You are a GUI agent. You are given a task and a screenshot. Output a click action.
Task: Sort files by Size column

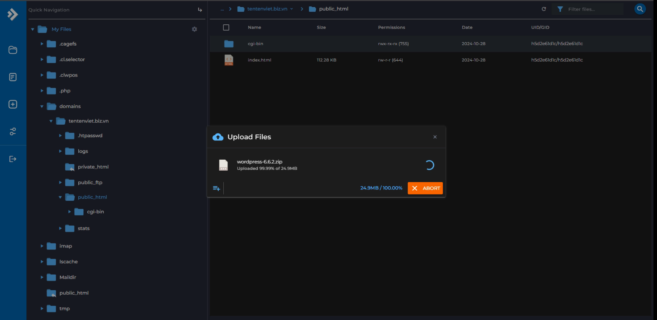[x=321, y=27]
